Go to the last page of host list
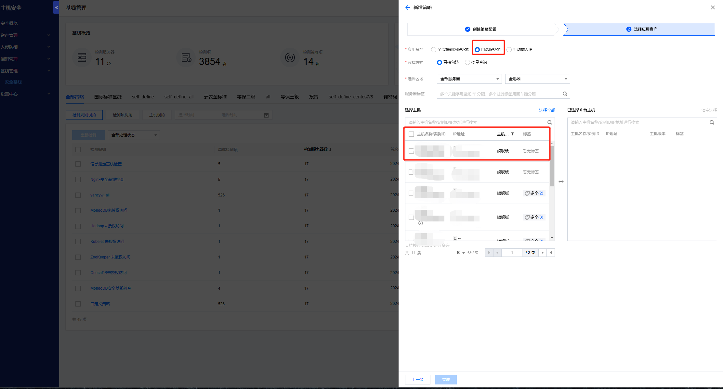The image size is (723, 389). pos(551,253)
